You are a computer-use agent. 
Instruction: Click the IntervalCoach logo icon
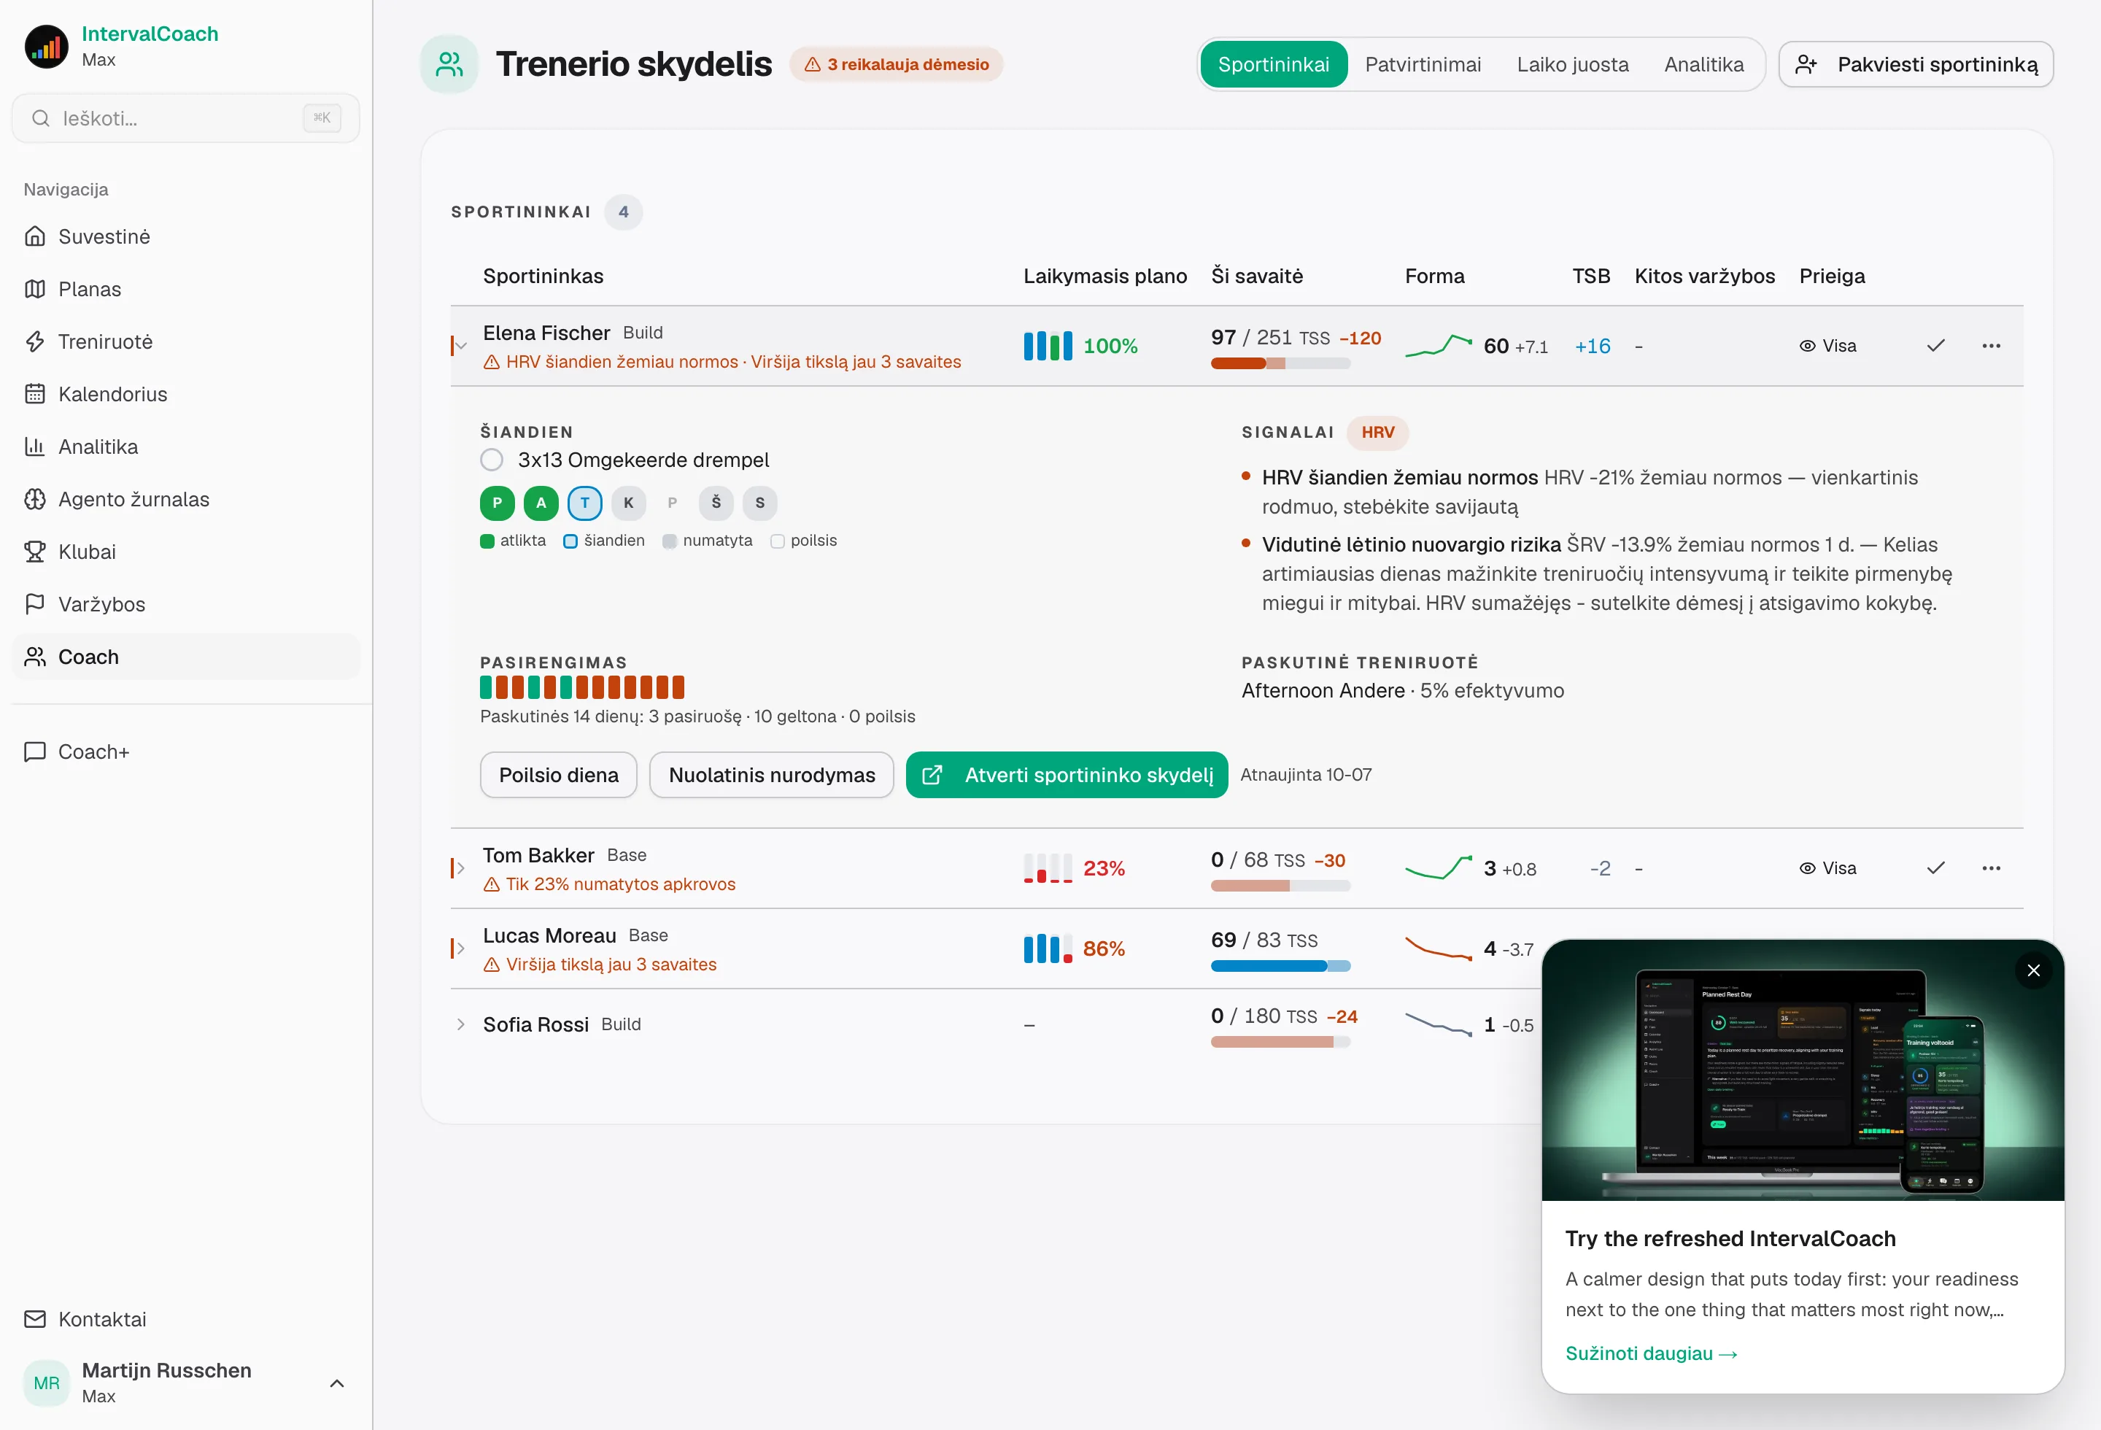[46, 46]
